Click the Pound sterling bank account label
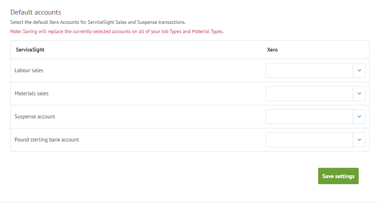 coord(47,140)
